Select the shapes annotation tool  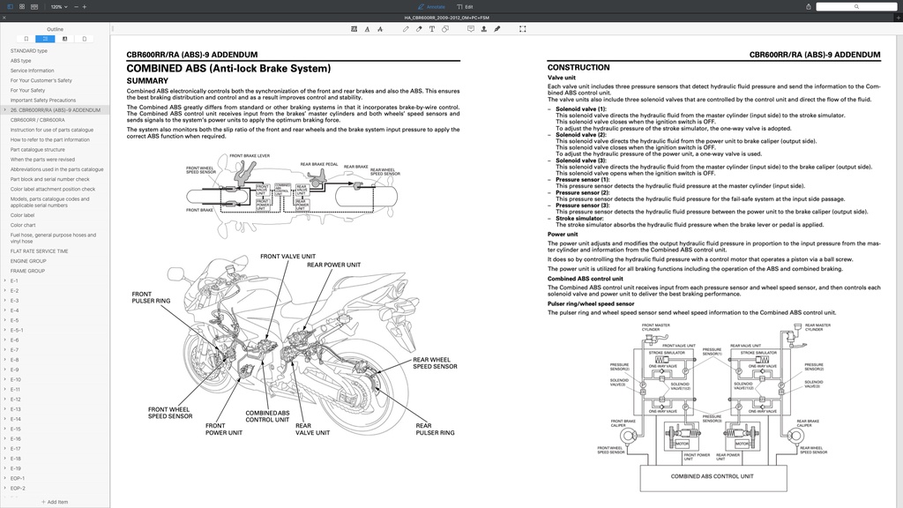coord(444,29)
